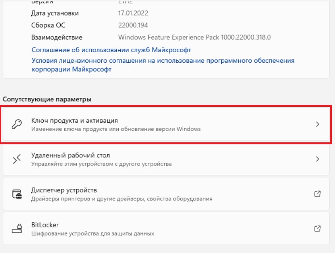This screenshot has height=253, width=335.
Task: Open the 'Диспетчер устройств' entry
Action: 166,194
